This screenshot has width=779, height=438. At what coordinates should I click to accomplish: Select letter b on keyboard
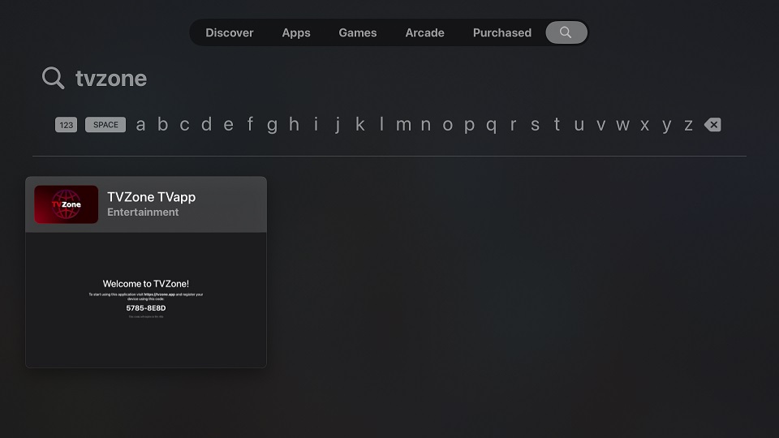tap(162, 124)
